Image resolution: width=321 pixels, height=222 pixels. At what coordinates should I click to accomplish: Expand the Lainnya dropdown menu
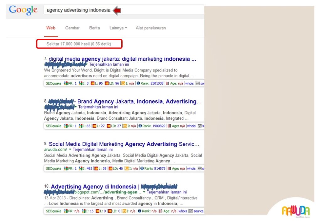coord(118,28)
